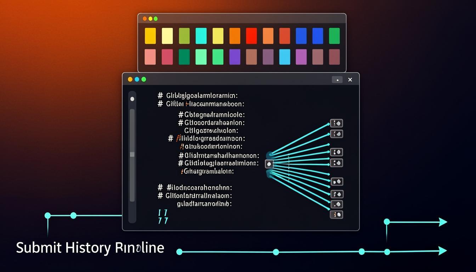Click the green dot in the code window title bar
Screen dimensions: 476x272
144,79
